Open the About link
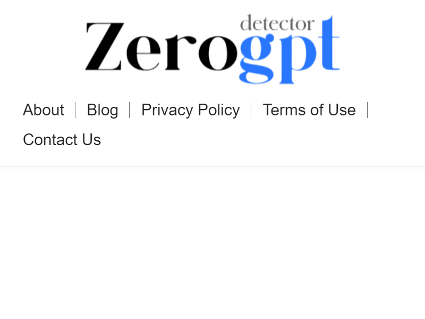The width and height of the screenshot is (425, 319). 44,110
